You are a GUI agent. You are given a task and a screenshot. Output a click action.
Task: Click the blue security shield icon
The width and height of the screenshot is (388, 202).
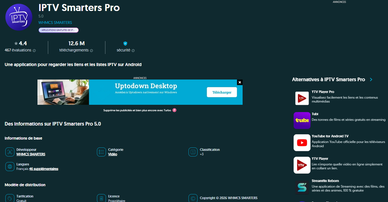(125, 43)
